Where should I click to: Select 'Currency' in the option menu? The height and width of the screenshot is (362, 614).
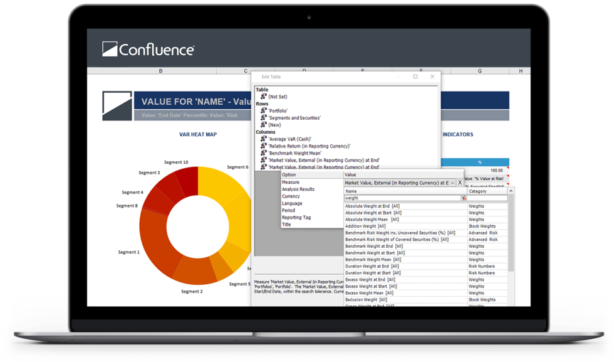[291, 196]
